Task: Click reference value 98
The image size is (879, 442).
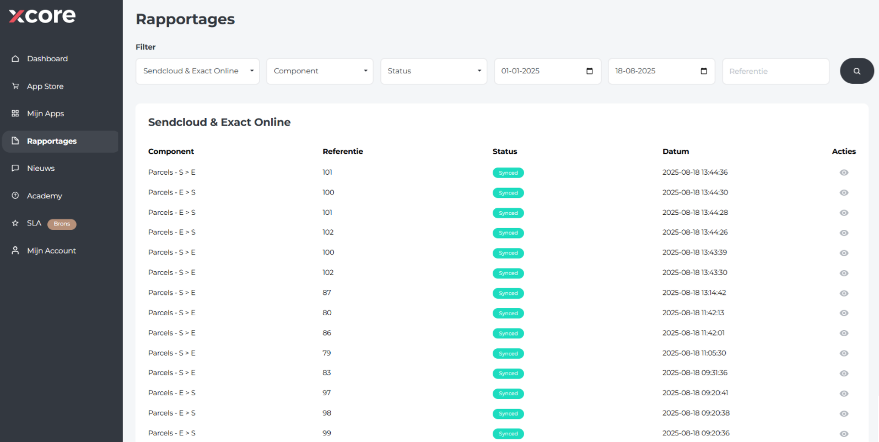Action: tap(327, 413)
